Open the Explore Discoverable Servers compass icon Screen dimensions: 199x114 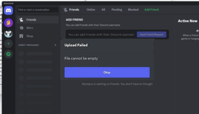click(8, 54)
